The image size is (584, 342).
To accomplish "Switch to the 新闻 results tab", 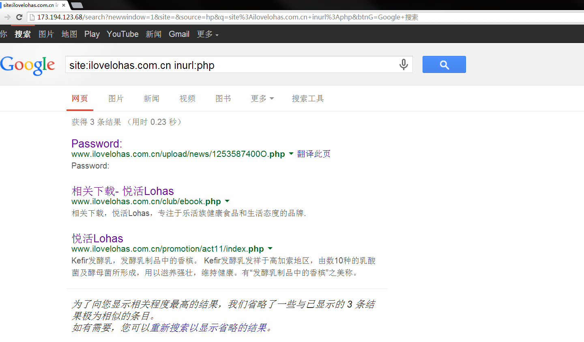I will (152, 98).
